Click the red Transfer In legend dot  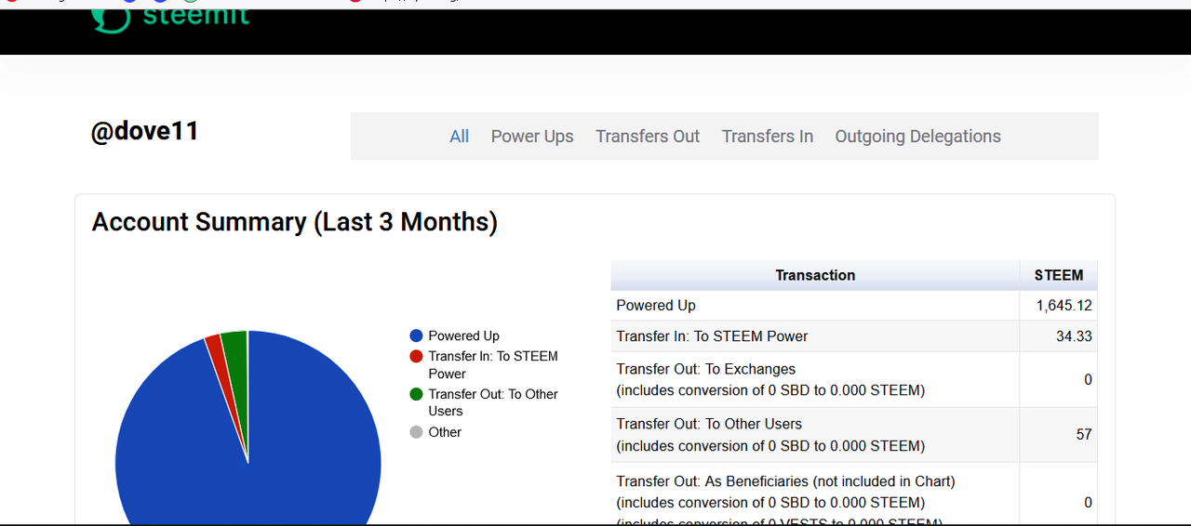pos(417,356)
